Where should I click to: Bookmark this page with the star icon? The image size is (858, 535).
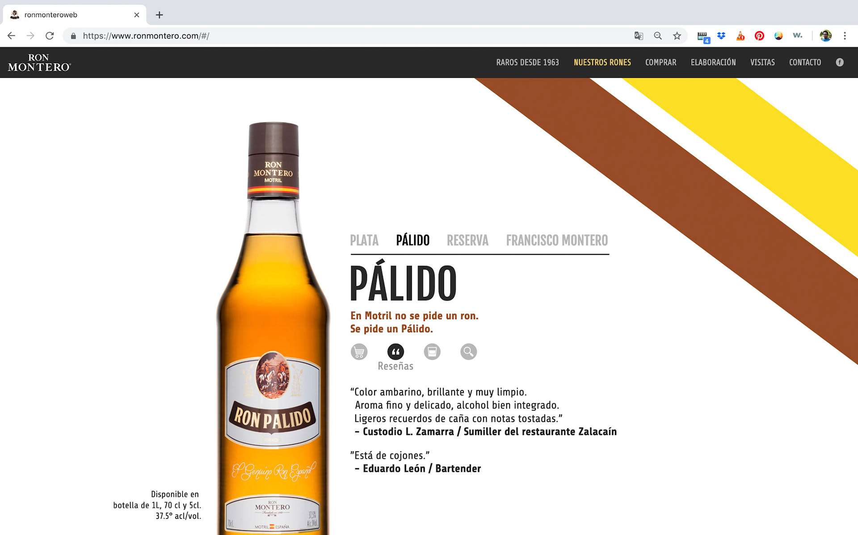coord(677,36)
